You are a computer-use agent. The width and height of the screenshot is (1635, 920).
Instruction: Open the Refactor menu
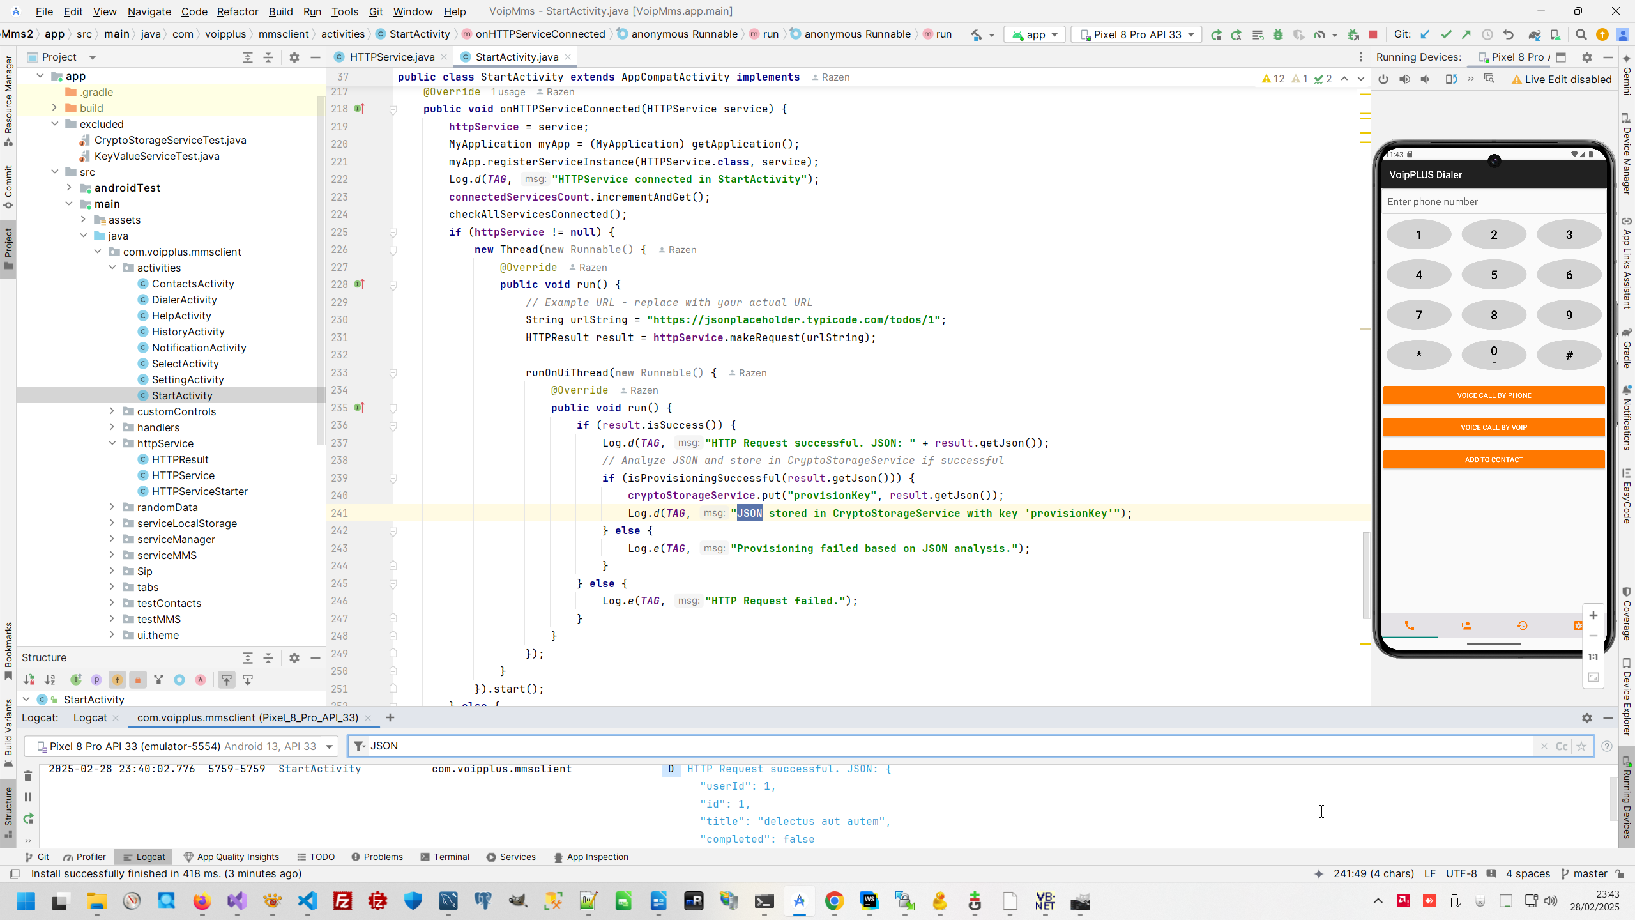pyautogui.click(x=237, y=11)
